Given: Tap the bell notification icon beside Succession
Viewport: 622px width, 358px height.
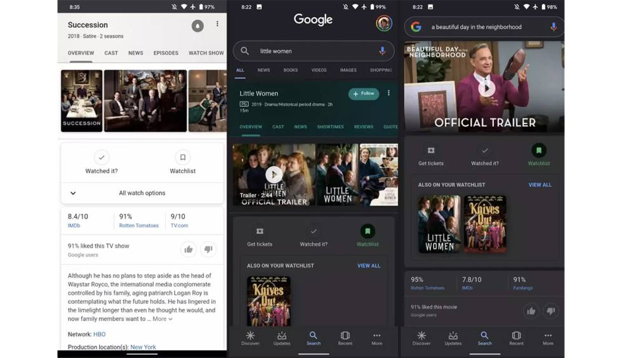Looking at the screenshot, I should pos(197,26).
